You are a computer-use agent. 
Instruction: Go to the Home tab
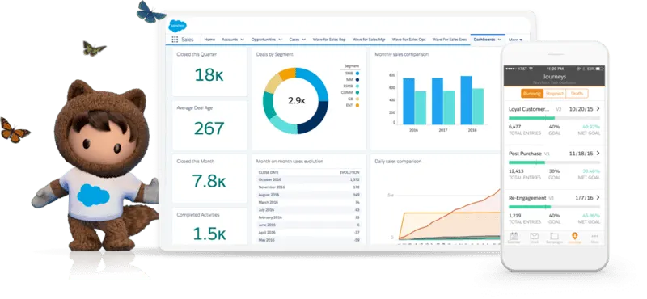click(x=209, y=40)
